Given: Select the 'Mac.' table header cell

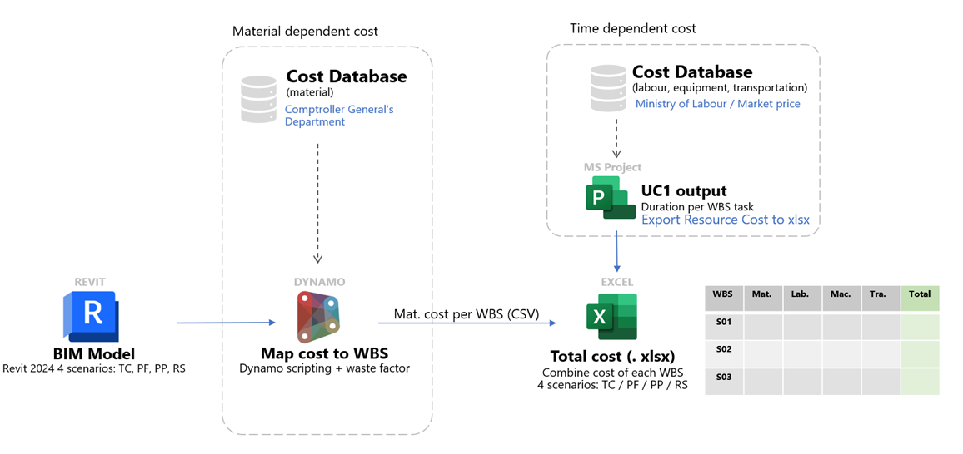Looking at the screenshot, I should pos(842,298).
